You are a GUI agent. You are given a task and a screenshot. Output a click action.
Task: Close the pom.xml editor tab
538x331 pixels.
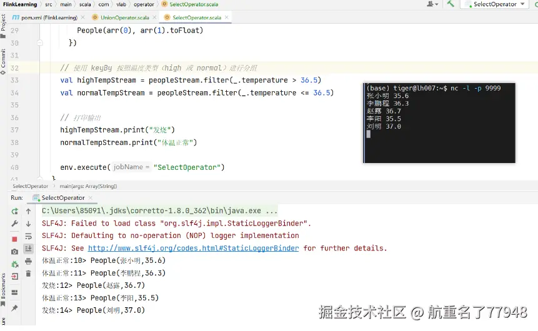click(82, 17)
